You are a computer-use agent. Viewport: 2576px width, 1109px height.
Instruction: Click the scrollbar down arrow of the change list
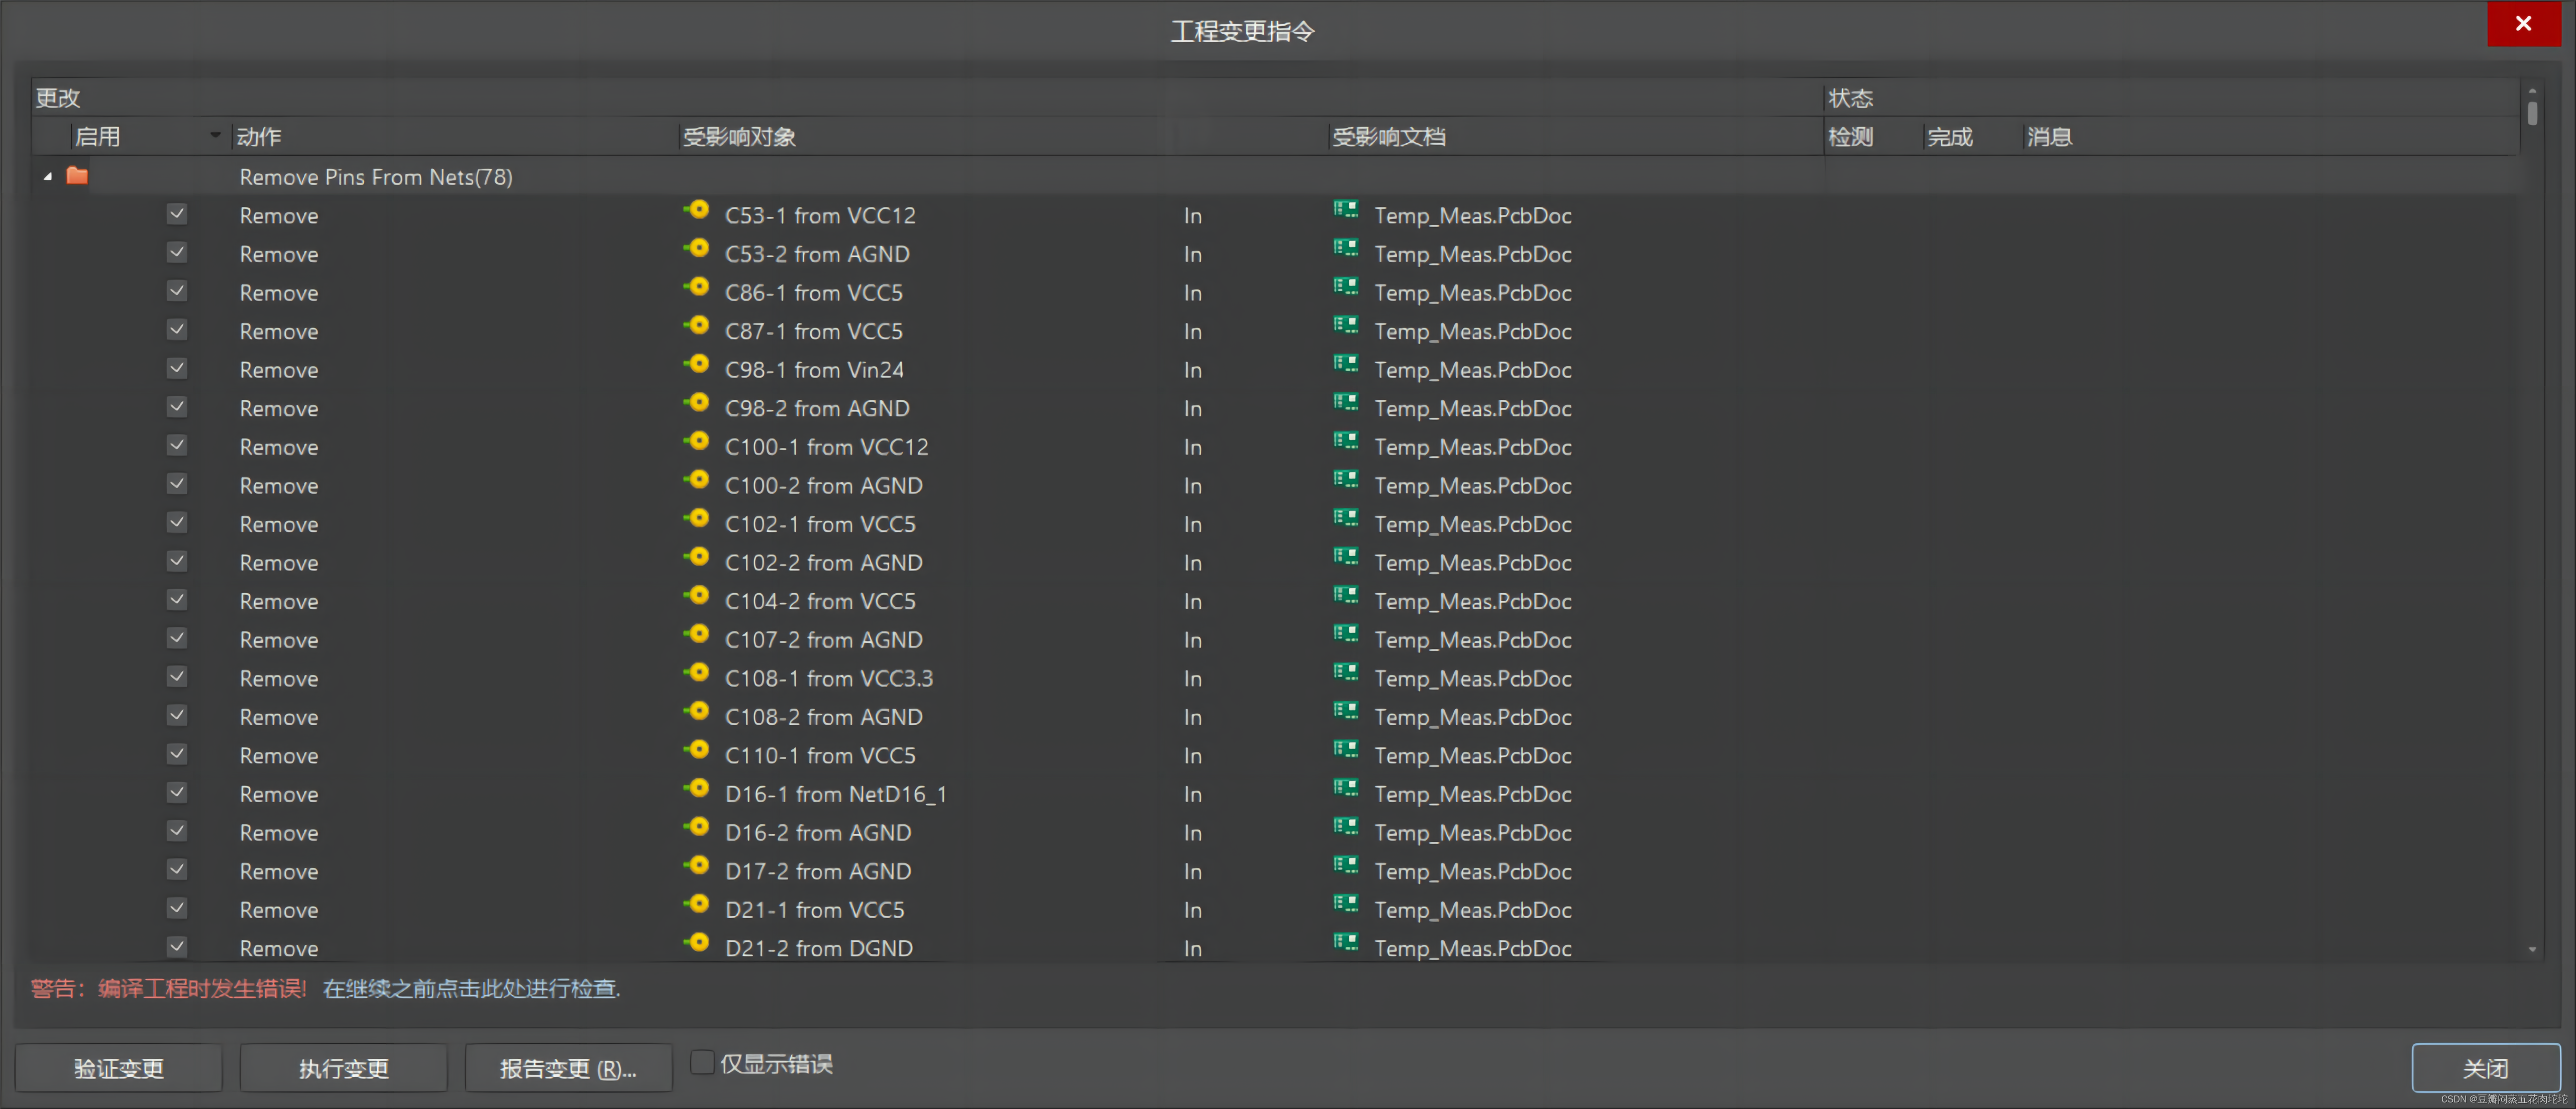(x=2532, y=949)
